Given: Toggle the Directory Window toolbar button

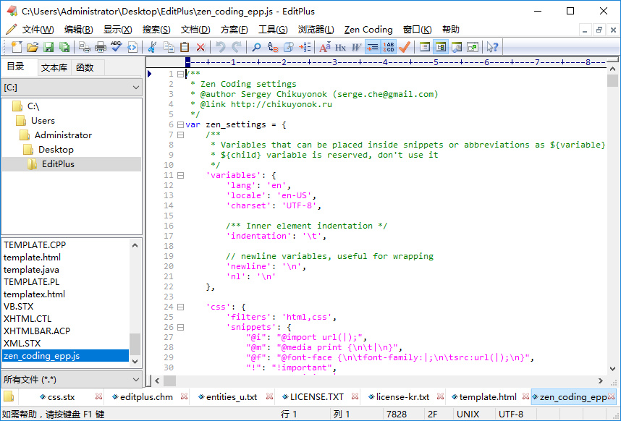Looking at the screenshot, I should [x=441, y=47].
